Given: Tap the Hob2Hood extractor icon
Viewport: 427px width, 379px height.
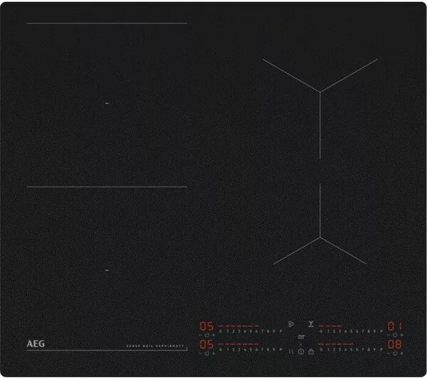Looking at the screenshot, I should click(x=311, y=324).
